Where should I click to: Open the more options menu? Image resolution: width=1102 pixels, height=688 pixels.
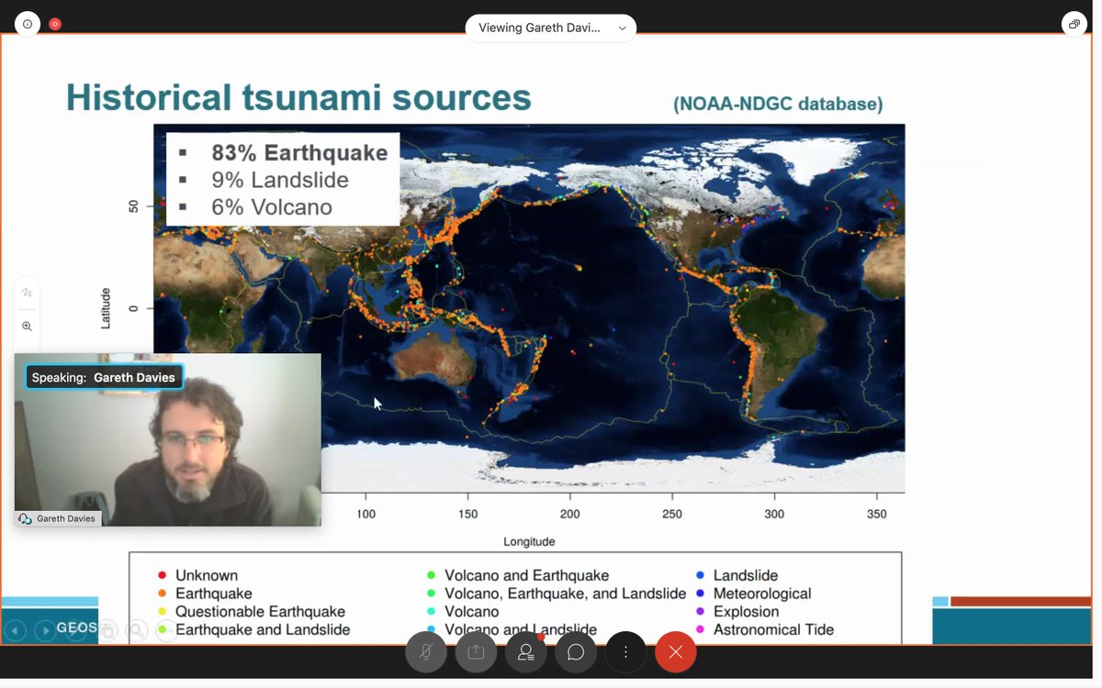point(625,652)
